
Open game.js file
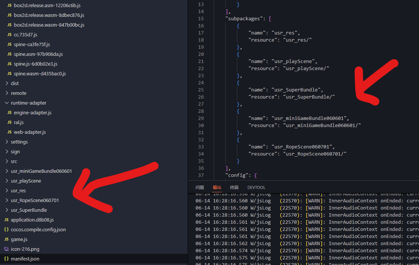coord(19,240)
